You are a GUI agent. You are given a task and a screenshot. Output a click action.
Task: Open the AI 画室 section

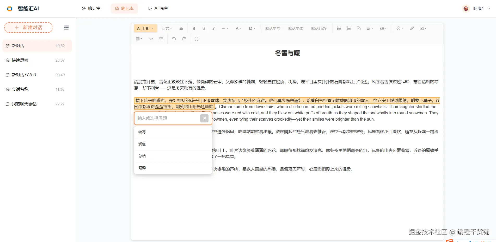click(158, 8)
